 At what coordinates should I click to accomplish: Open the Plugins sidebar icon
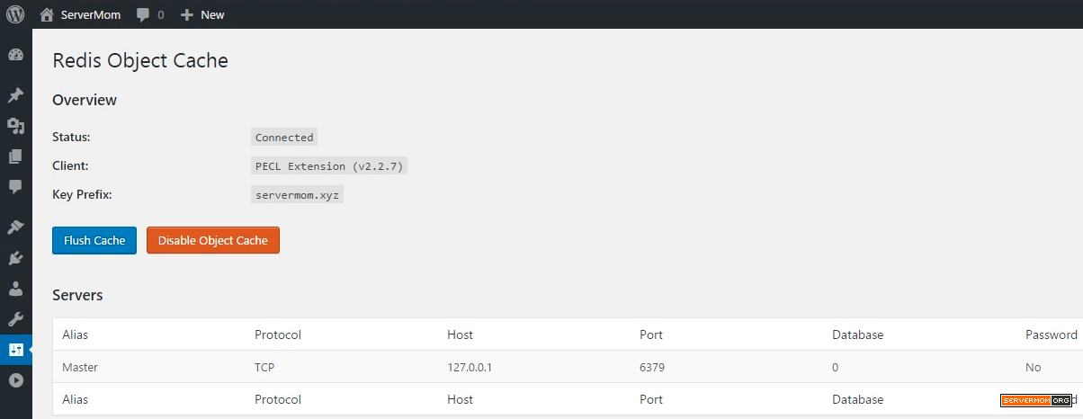click(x=15, y=258)
